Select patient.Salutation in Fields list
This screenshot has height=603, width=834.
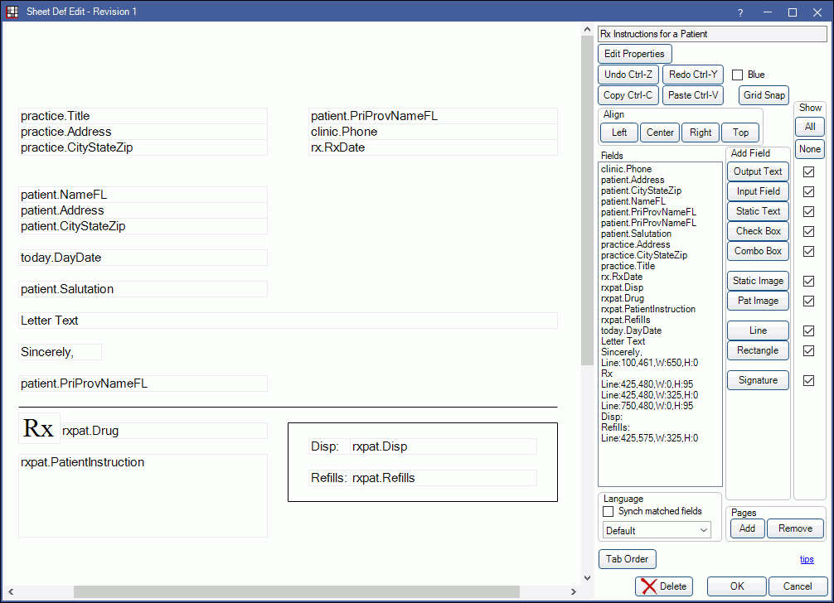[x=636, y=234]
